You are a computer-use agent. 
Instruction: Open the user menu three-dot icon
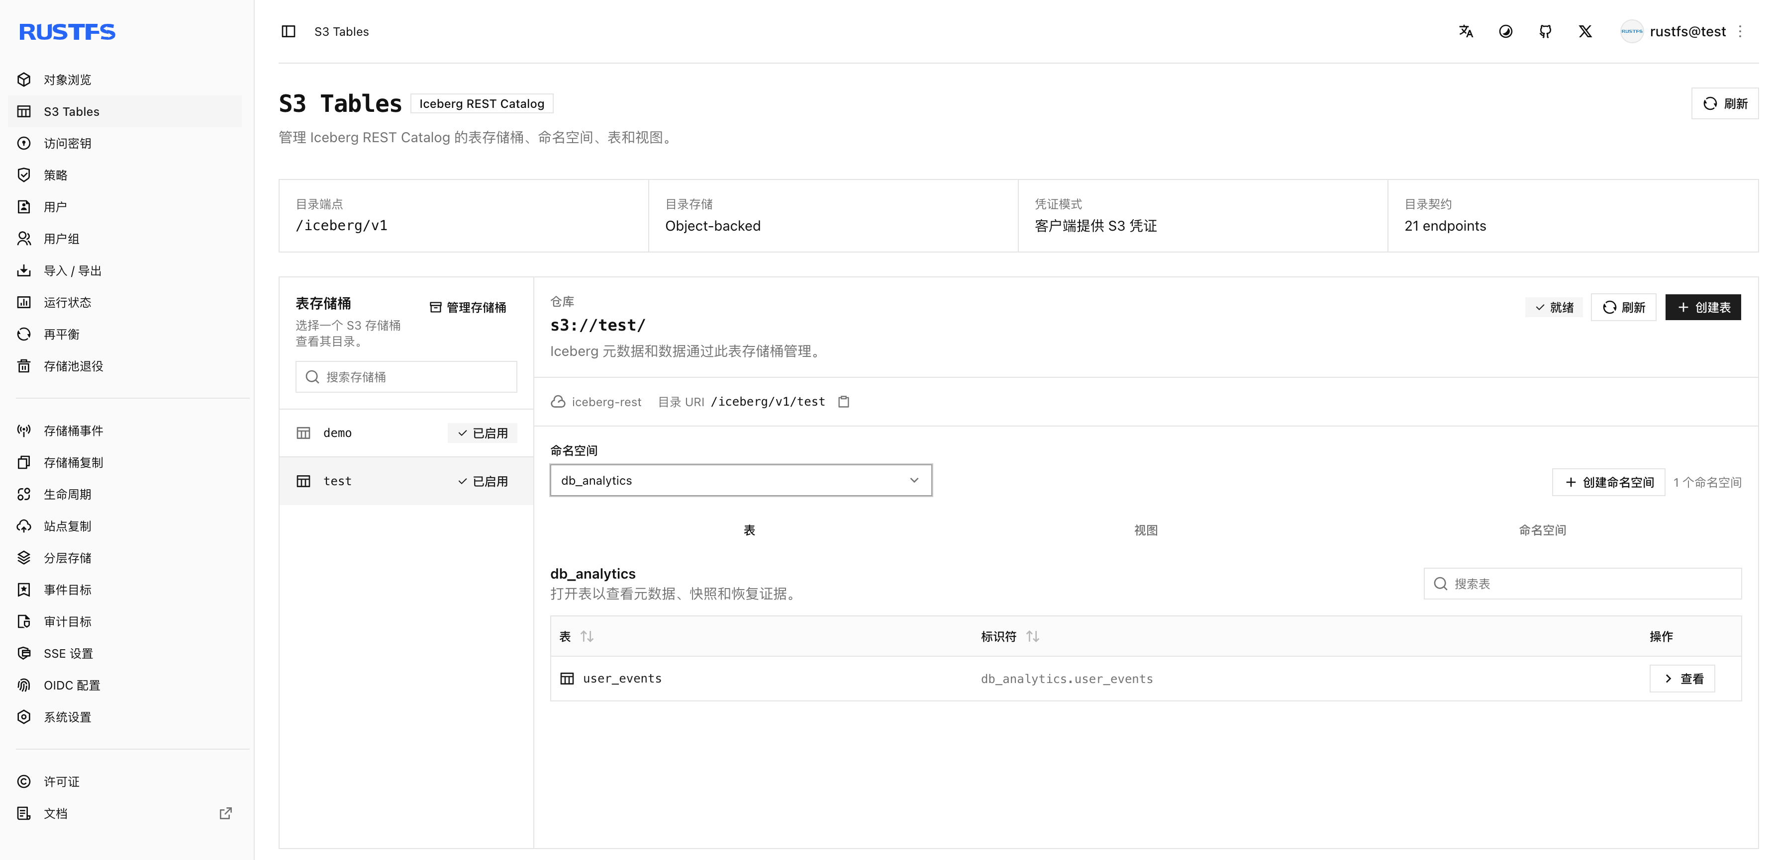1740,32
